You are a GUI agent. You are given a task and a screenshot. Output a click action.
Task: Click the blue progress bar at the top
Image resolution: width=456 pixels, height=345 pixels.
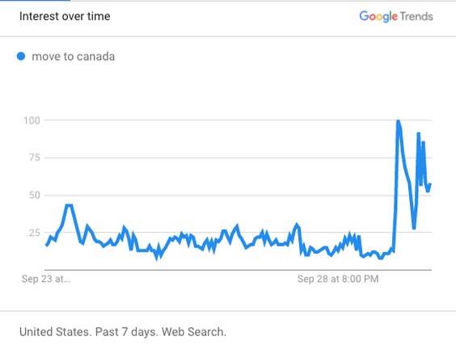(35, 1)
